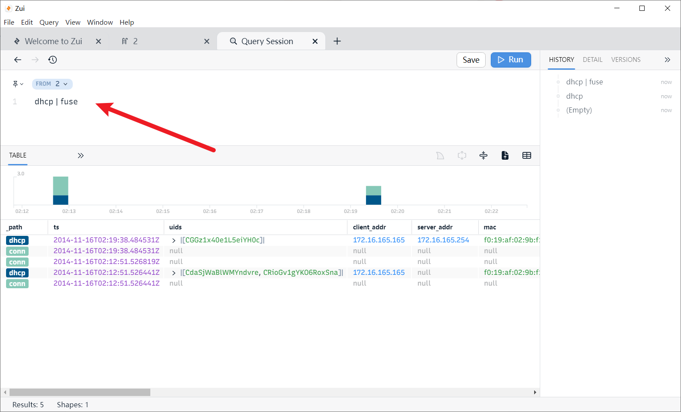Close the pool 2 tab
Image resolution: width=681 pixels, height=412 pixels.
tap(207, 41)
